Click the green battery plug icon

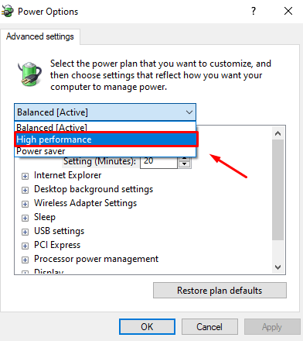[30, 74]
